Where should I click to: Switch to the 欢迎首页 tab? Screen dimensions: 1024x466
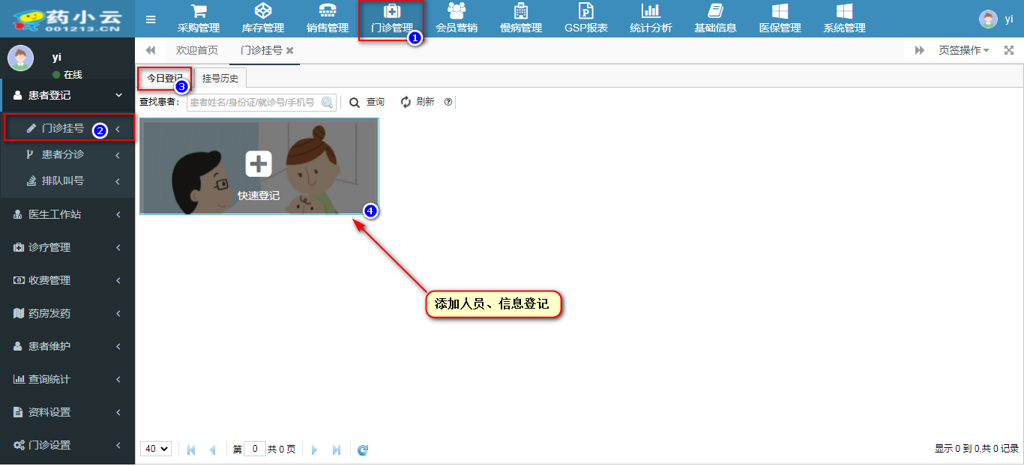pos(197,50)
